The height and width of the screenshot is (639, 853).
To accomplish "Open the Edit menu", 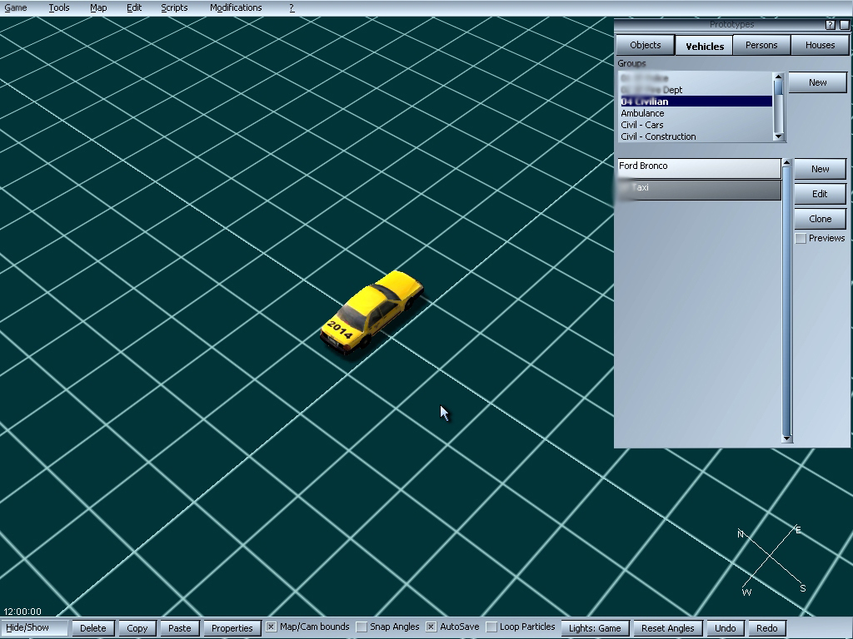I will pos(134,7).
